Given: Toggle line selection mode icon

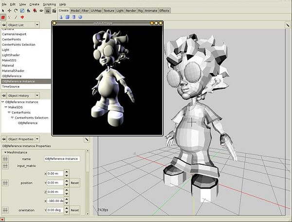Looking at the screenshot, I should [16, 17].
